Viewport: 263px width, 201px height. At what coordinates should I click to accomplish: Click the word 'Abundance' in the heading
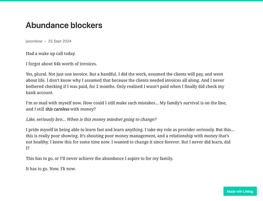47,25
